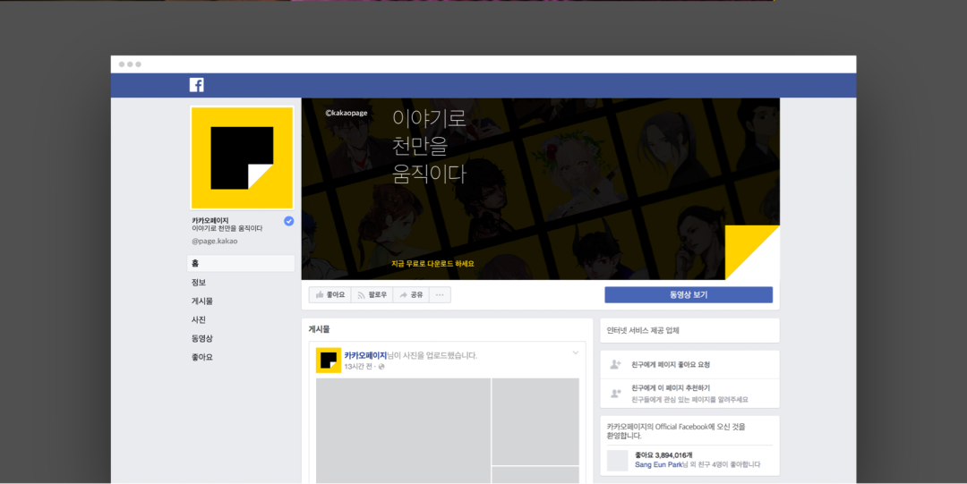Image resolution: width=967 pixels, height=484 pixels.
Task: Select the 동영상 sidebar tab
Action: [202, 338]
